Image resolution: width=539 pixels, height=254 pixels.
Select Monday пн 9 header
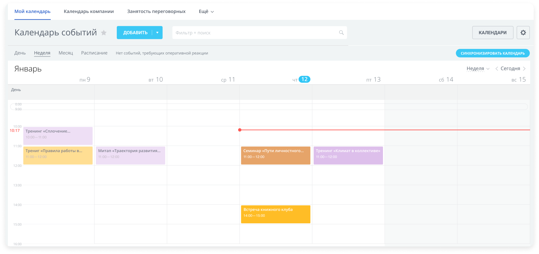(85, 79)
